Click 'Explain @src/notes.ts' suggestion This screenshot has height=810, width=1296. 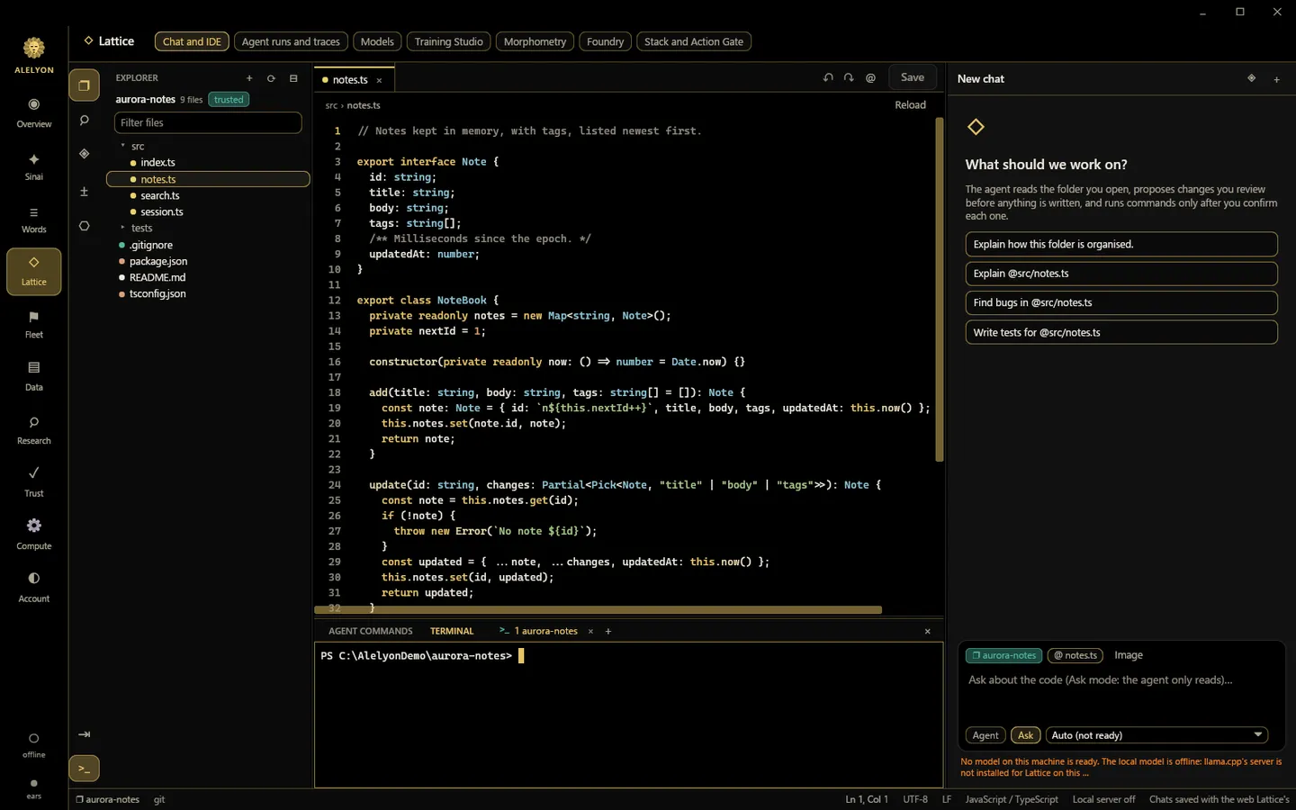click(1121, 274)
